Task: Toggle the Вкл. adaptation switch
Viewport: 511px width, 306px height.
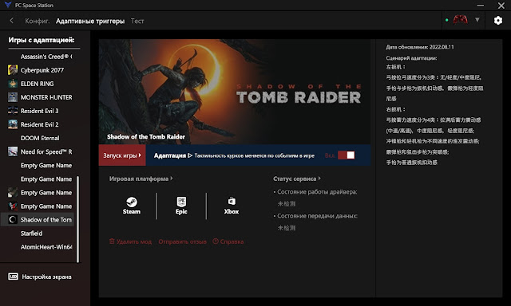Action: coord(346,155)
